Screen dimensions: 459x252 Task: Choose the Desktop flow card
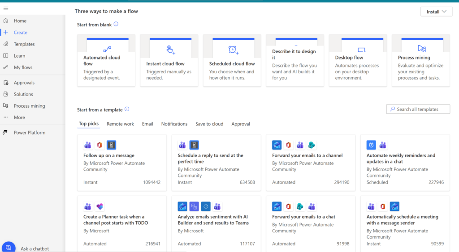[358, 60]
